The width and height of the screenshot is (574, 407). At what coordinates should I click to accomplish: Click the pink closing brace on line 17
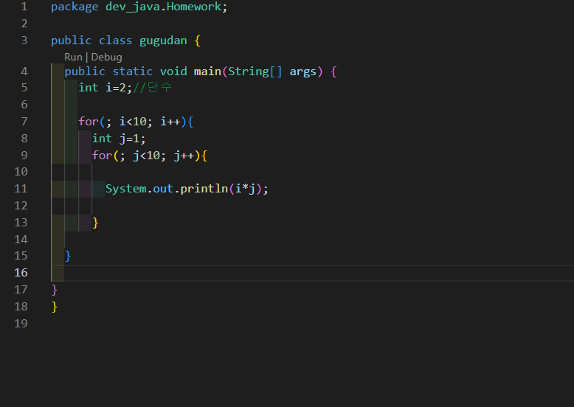point(55,290)
